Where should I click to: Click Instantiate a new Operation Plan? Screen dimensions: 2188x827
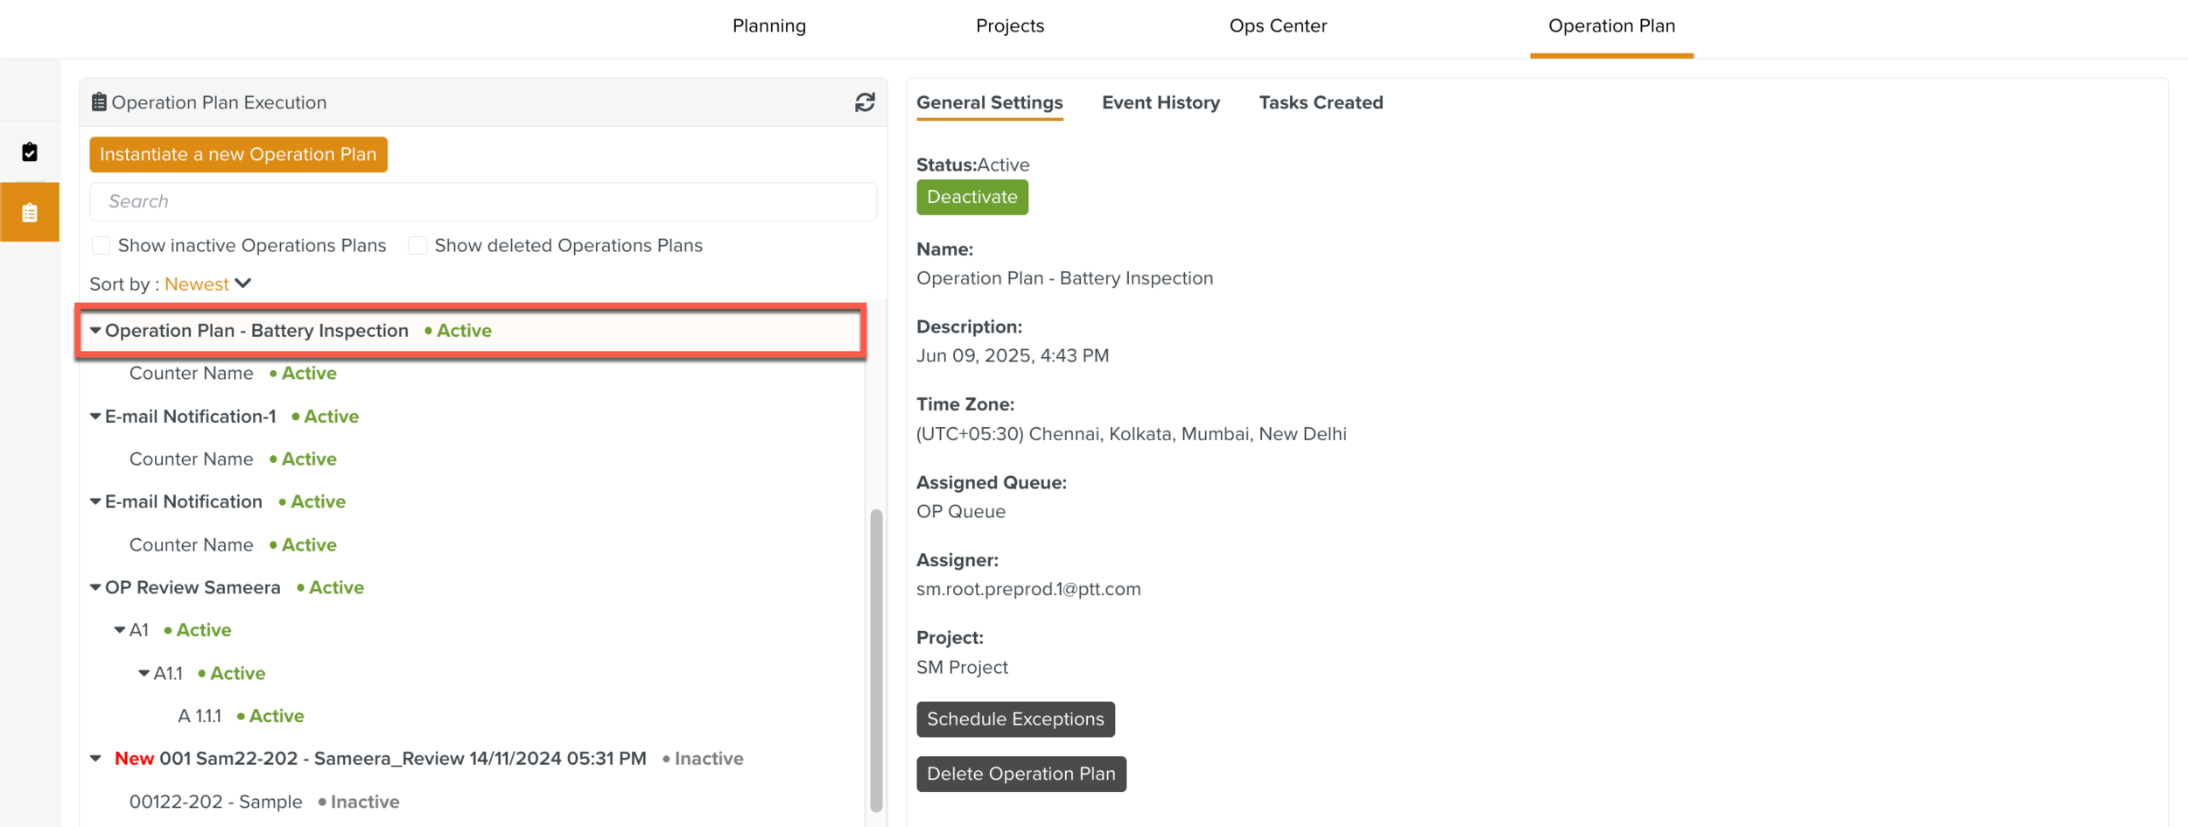pyautogui.click(x=238, y=155)
